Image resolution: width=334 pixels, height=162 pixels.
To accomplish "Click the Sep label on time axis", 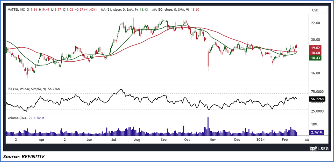I will click(x=164, y=140).
